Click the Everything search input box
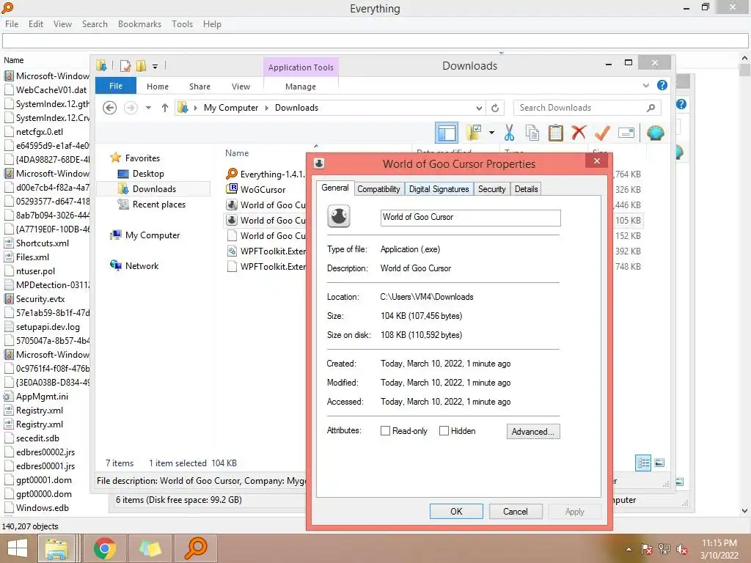Viewport: 751px width, 563px height. tap(375, 41)
